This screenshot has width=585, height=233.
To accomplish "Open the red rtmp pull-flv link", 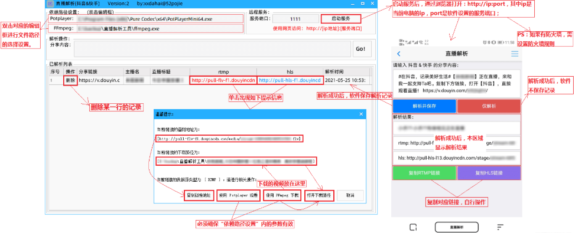I will click(x=223, y=80).
